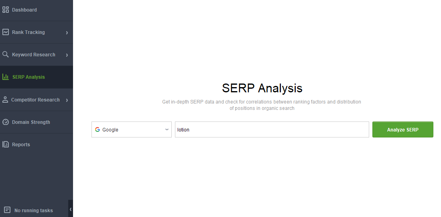Click the running tasks list icon
Image resolution: width=441 pixels, height=217 pixels.
pyautogui.click(x=8, y=210)
